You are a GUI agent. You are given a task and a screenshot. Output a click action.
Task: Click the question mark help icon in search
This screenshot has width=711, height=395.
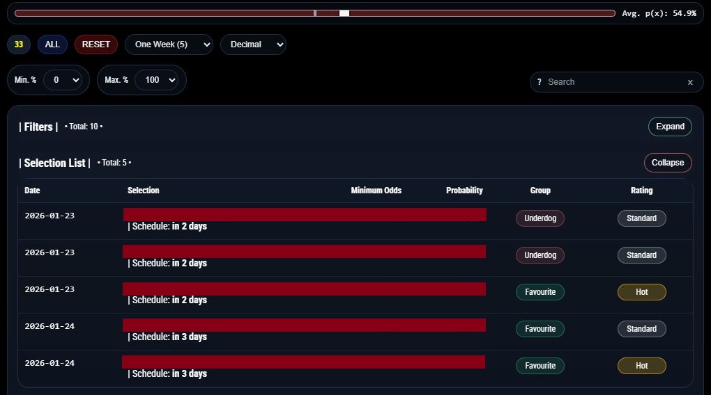(539, 82)
